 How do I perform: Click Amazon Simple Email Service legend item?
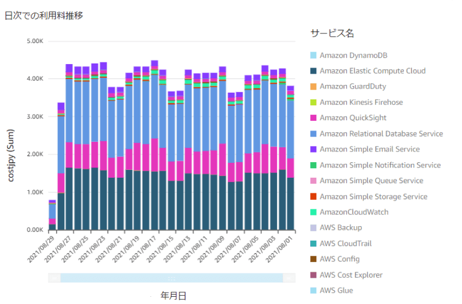pos(370,149)
